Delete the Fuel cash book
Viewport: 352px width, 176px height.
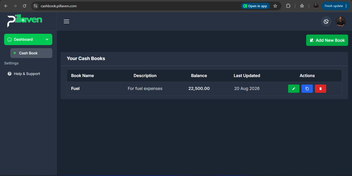(x=320, y=89)
